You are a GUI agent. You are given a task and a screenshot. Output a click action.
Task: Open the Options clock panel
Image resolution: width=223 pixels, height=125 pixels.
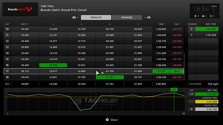pos(204,9)
